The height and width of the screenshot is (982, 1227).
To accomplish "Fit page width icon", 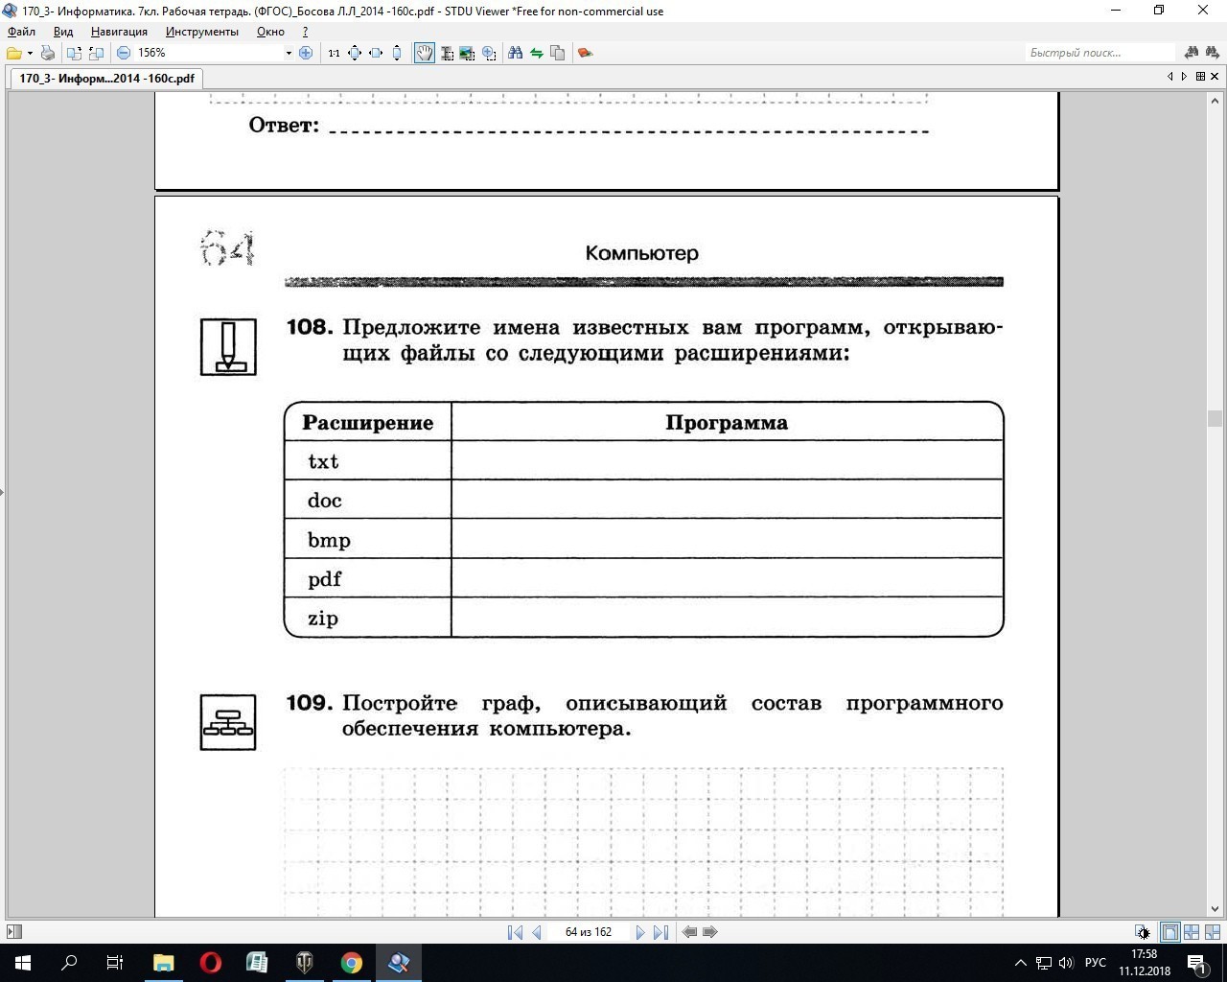I will tap(376, 53).
